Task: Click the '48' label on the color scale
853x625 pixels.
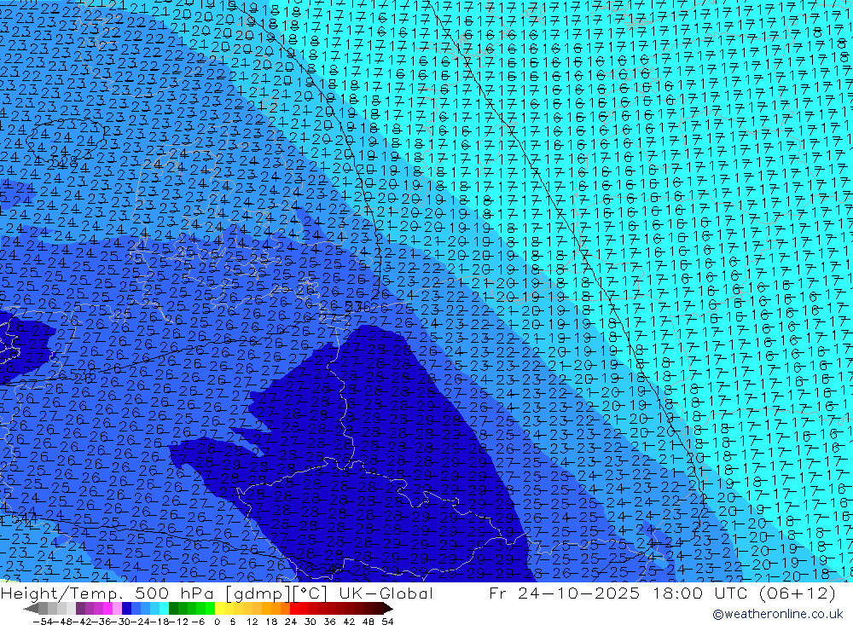Action: pyautogui.click(x=368, y=622)
